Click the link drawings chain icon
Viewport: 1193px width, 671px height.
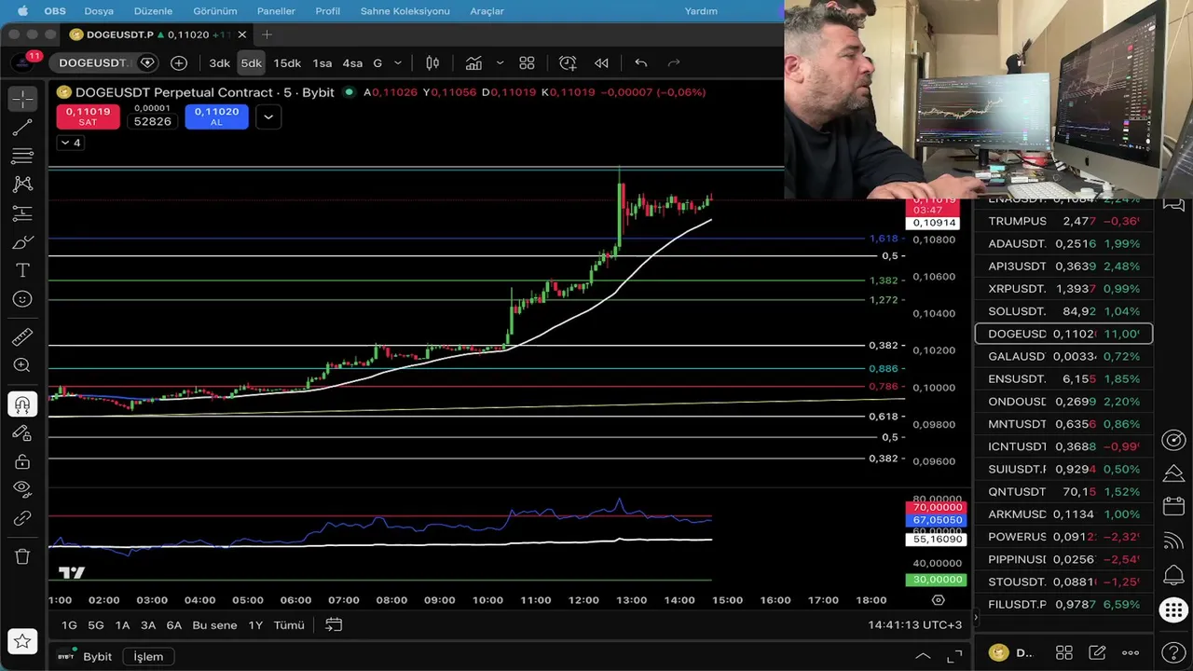click(x=22, y=518)
